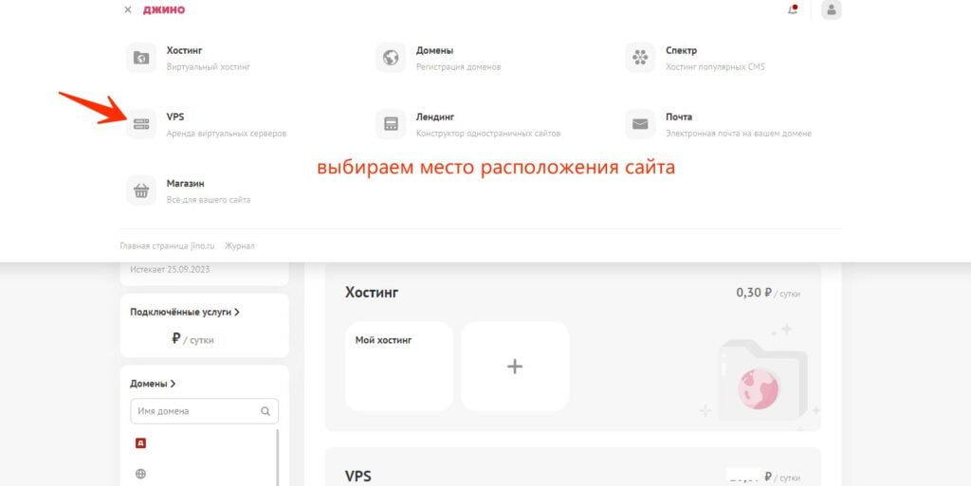Open Домены menu item
Screen dimensions: 971x486
[x=434, y=51]
